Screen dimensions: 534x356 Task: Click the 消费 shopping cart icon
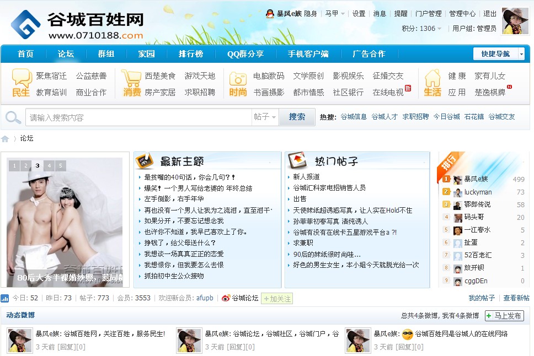pyautogui.click(x=131, y=78)
